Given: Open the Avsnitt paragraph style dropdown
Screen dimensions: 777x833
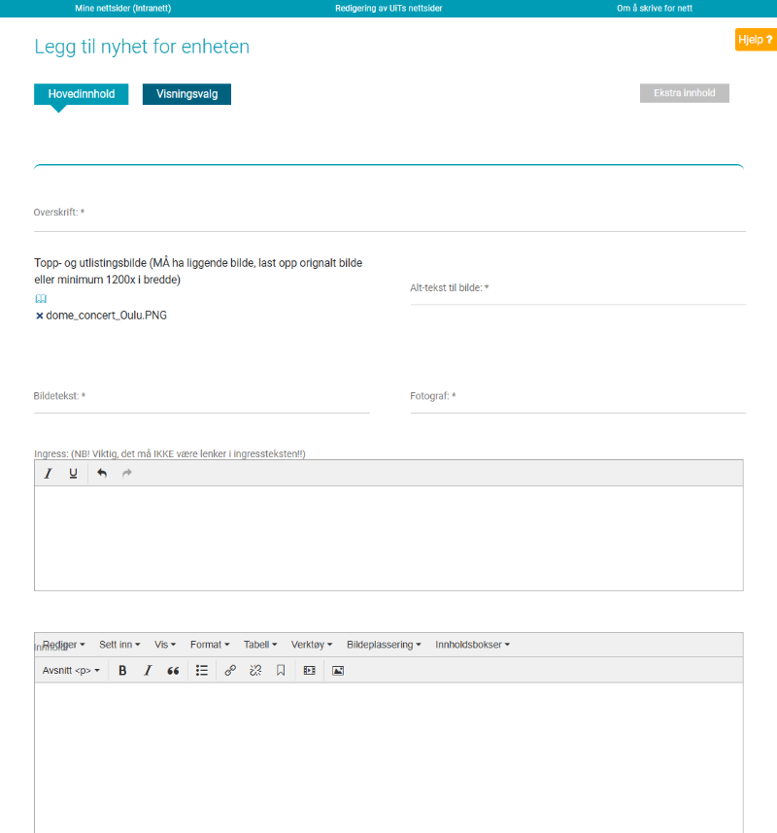Looking at the screenshot, I should [x=71, y=670].
